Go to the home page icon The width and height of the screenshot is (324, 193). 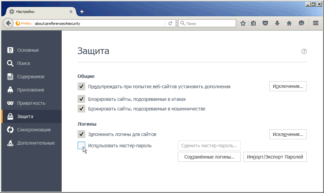point(289,23)
